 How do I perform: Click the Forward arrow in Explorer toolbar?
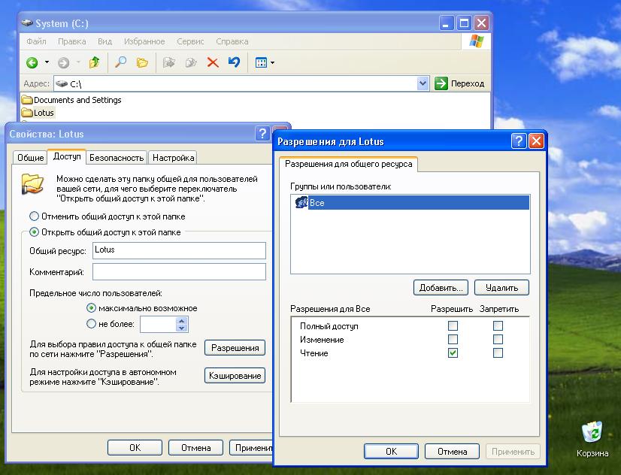point(63,62)
